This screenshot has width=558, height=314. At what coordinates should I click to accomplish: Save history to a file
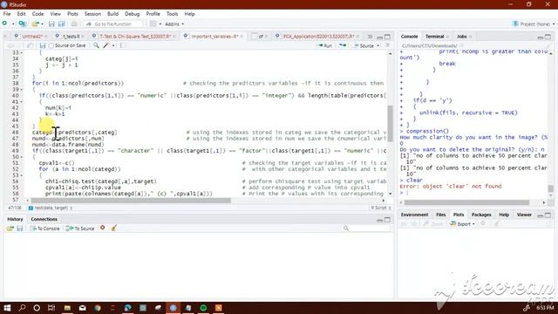click(x=20, y=229)
